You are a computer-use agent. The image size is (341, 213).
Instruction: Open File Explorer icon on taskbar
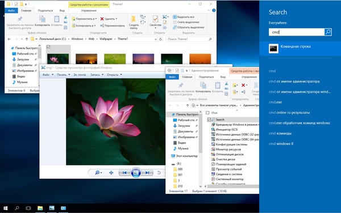coord(40,208)
